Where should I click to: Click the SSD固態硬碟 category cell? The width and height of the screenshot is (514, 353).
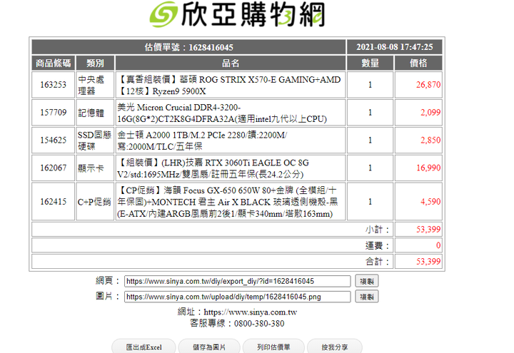point(95,140)
